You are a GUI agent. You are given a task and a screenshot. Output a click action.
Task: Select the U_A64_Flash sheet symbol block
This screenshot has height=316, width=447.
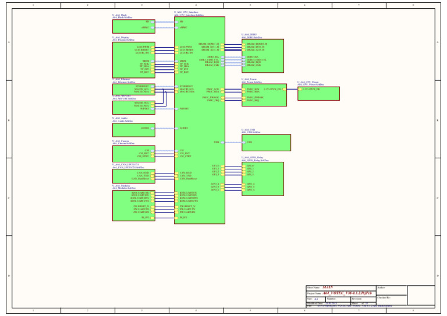click(134, 26)
